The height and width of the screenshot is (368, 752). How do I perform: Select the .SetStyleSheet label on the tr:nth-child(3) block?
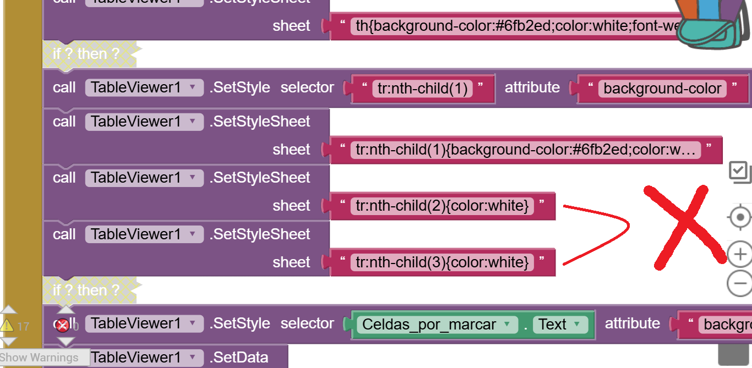260,234
